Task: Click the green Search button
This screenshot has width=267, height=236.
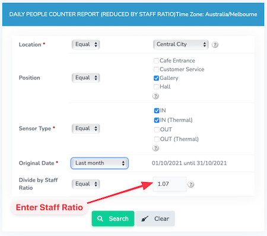Action: pyautogui.click(x=113, y=218)
